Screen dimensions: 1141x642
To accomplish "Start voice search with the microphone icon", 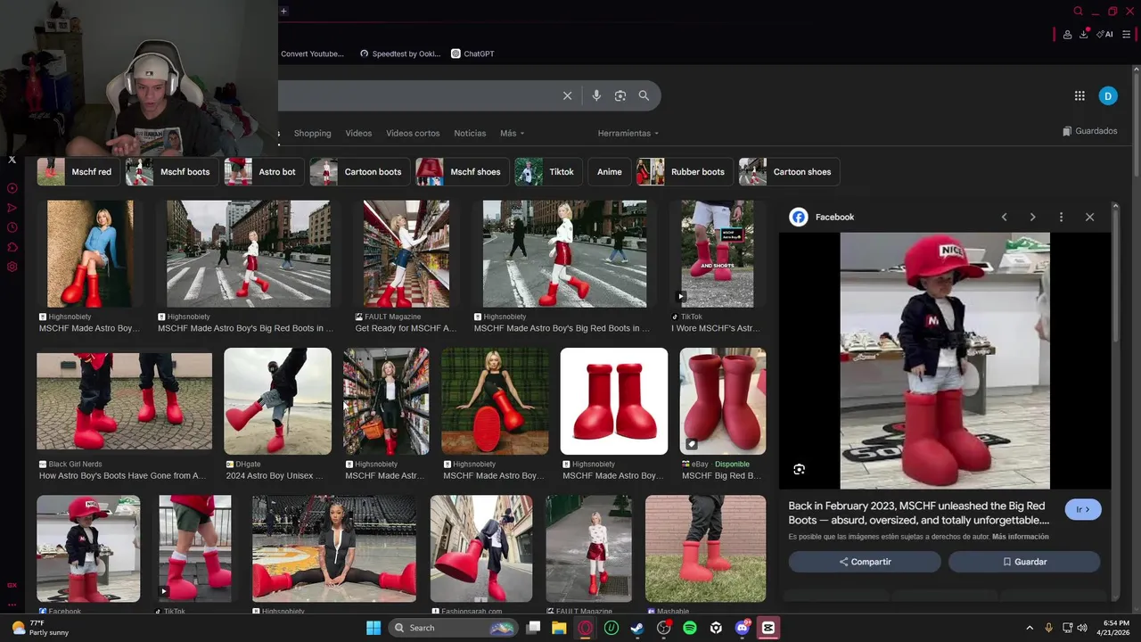I will tap(596, 95).
